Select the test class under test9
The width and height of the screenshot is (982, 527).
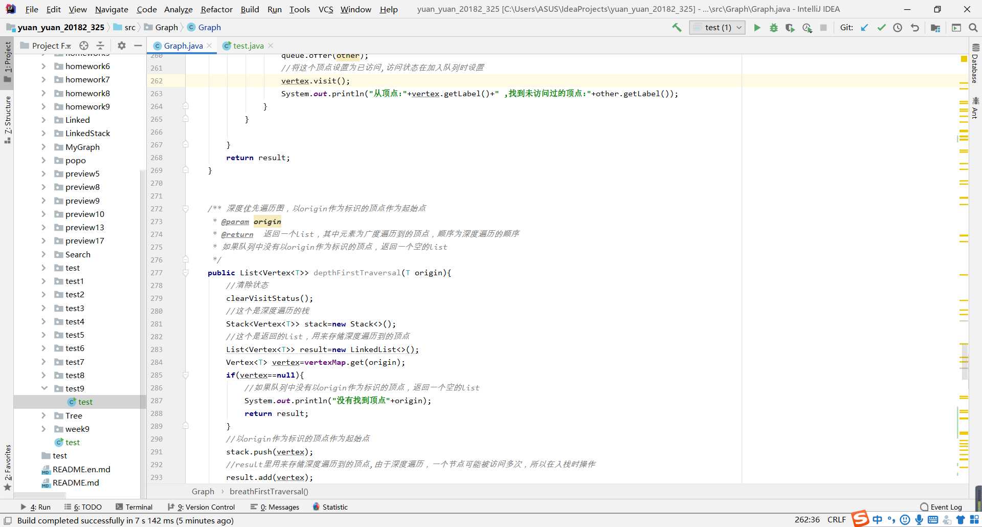coord(80,402)
